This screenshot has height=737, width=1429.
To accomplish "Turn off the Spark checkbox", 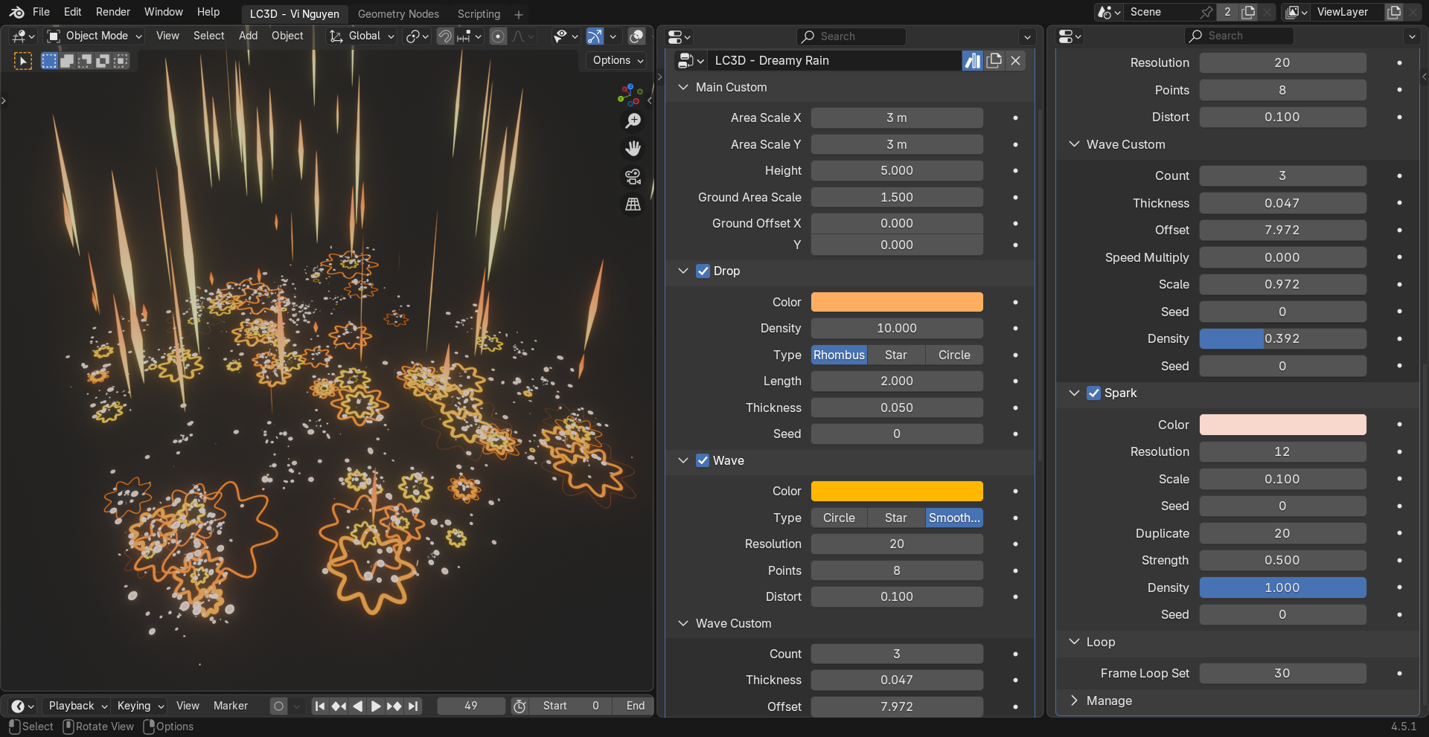I will [x=1093, y=393].
